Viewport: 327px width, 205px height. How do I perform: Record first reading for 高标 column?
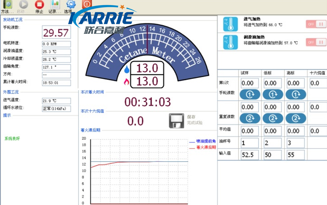click(295, 95)
